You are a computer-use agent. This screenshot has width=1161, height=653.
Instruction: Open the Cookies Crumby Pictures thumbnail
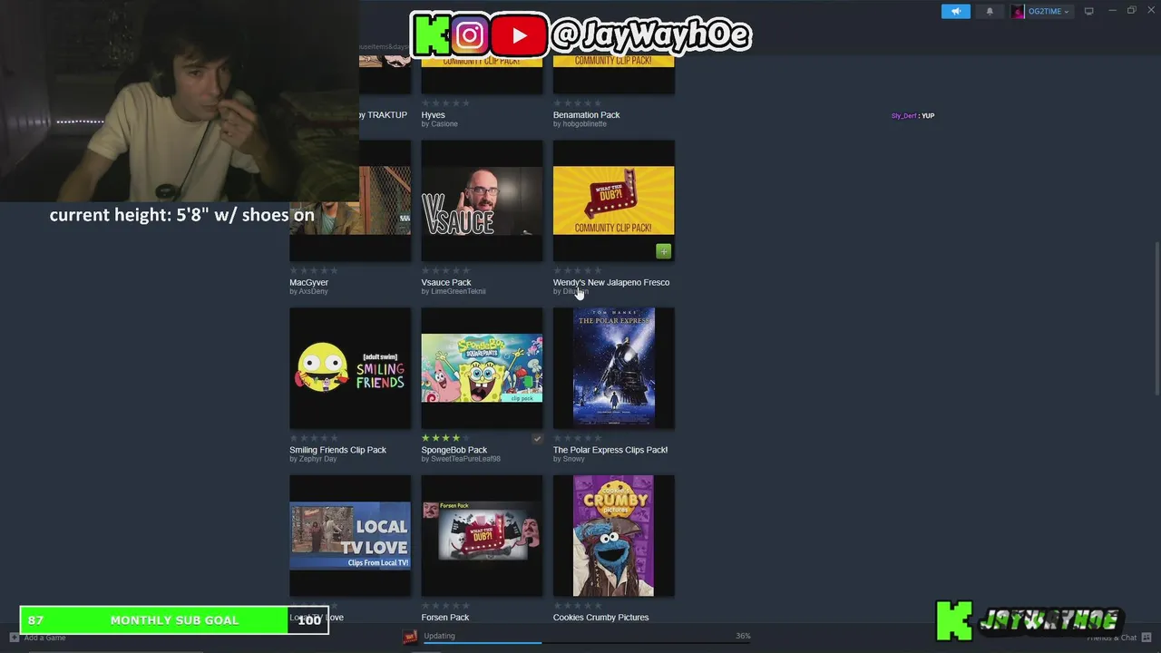(613, 536)
